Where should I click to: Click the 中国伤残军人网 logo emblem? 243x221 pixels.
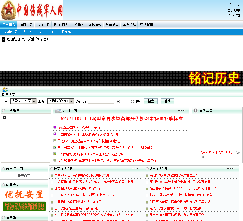(8, 11)
